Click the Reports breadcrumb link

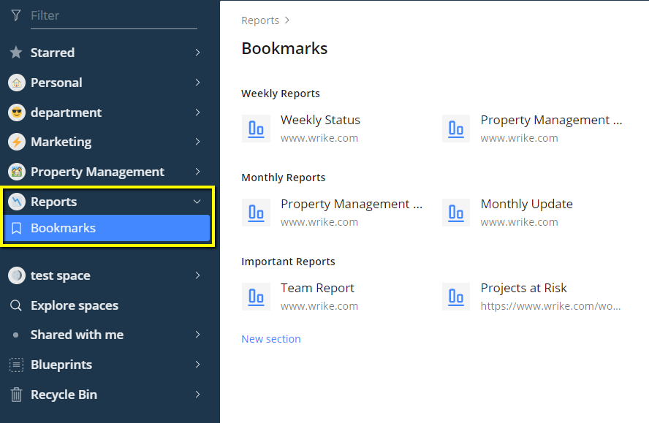[260, 20]
